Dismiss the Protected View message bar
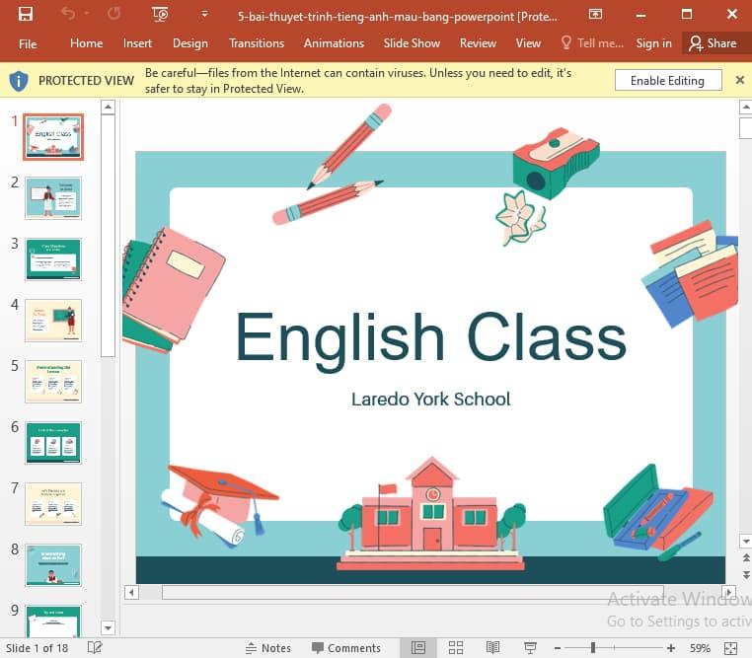This screenshot has height=658, width=752. pos(740,80)
